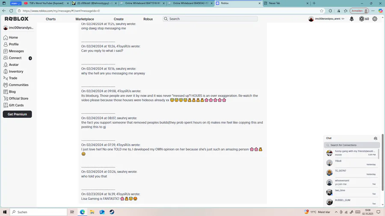Click the browser back arrow

pyautogui.click(x=4, y=11)
